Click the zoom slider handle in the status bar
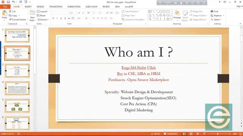The image size is (243, 136). pyautogui.click(x=218, y=134)
